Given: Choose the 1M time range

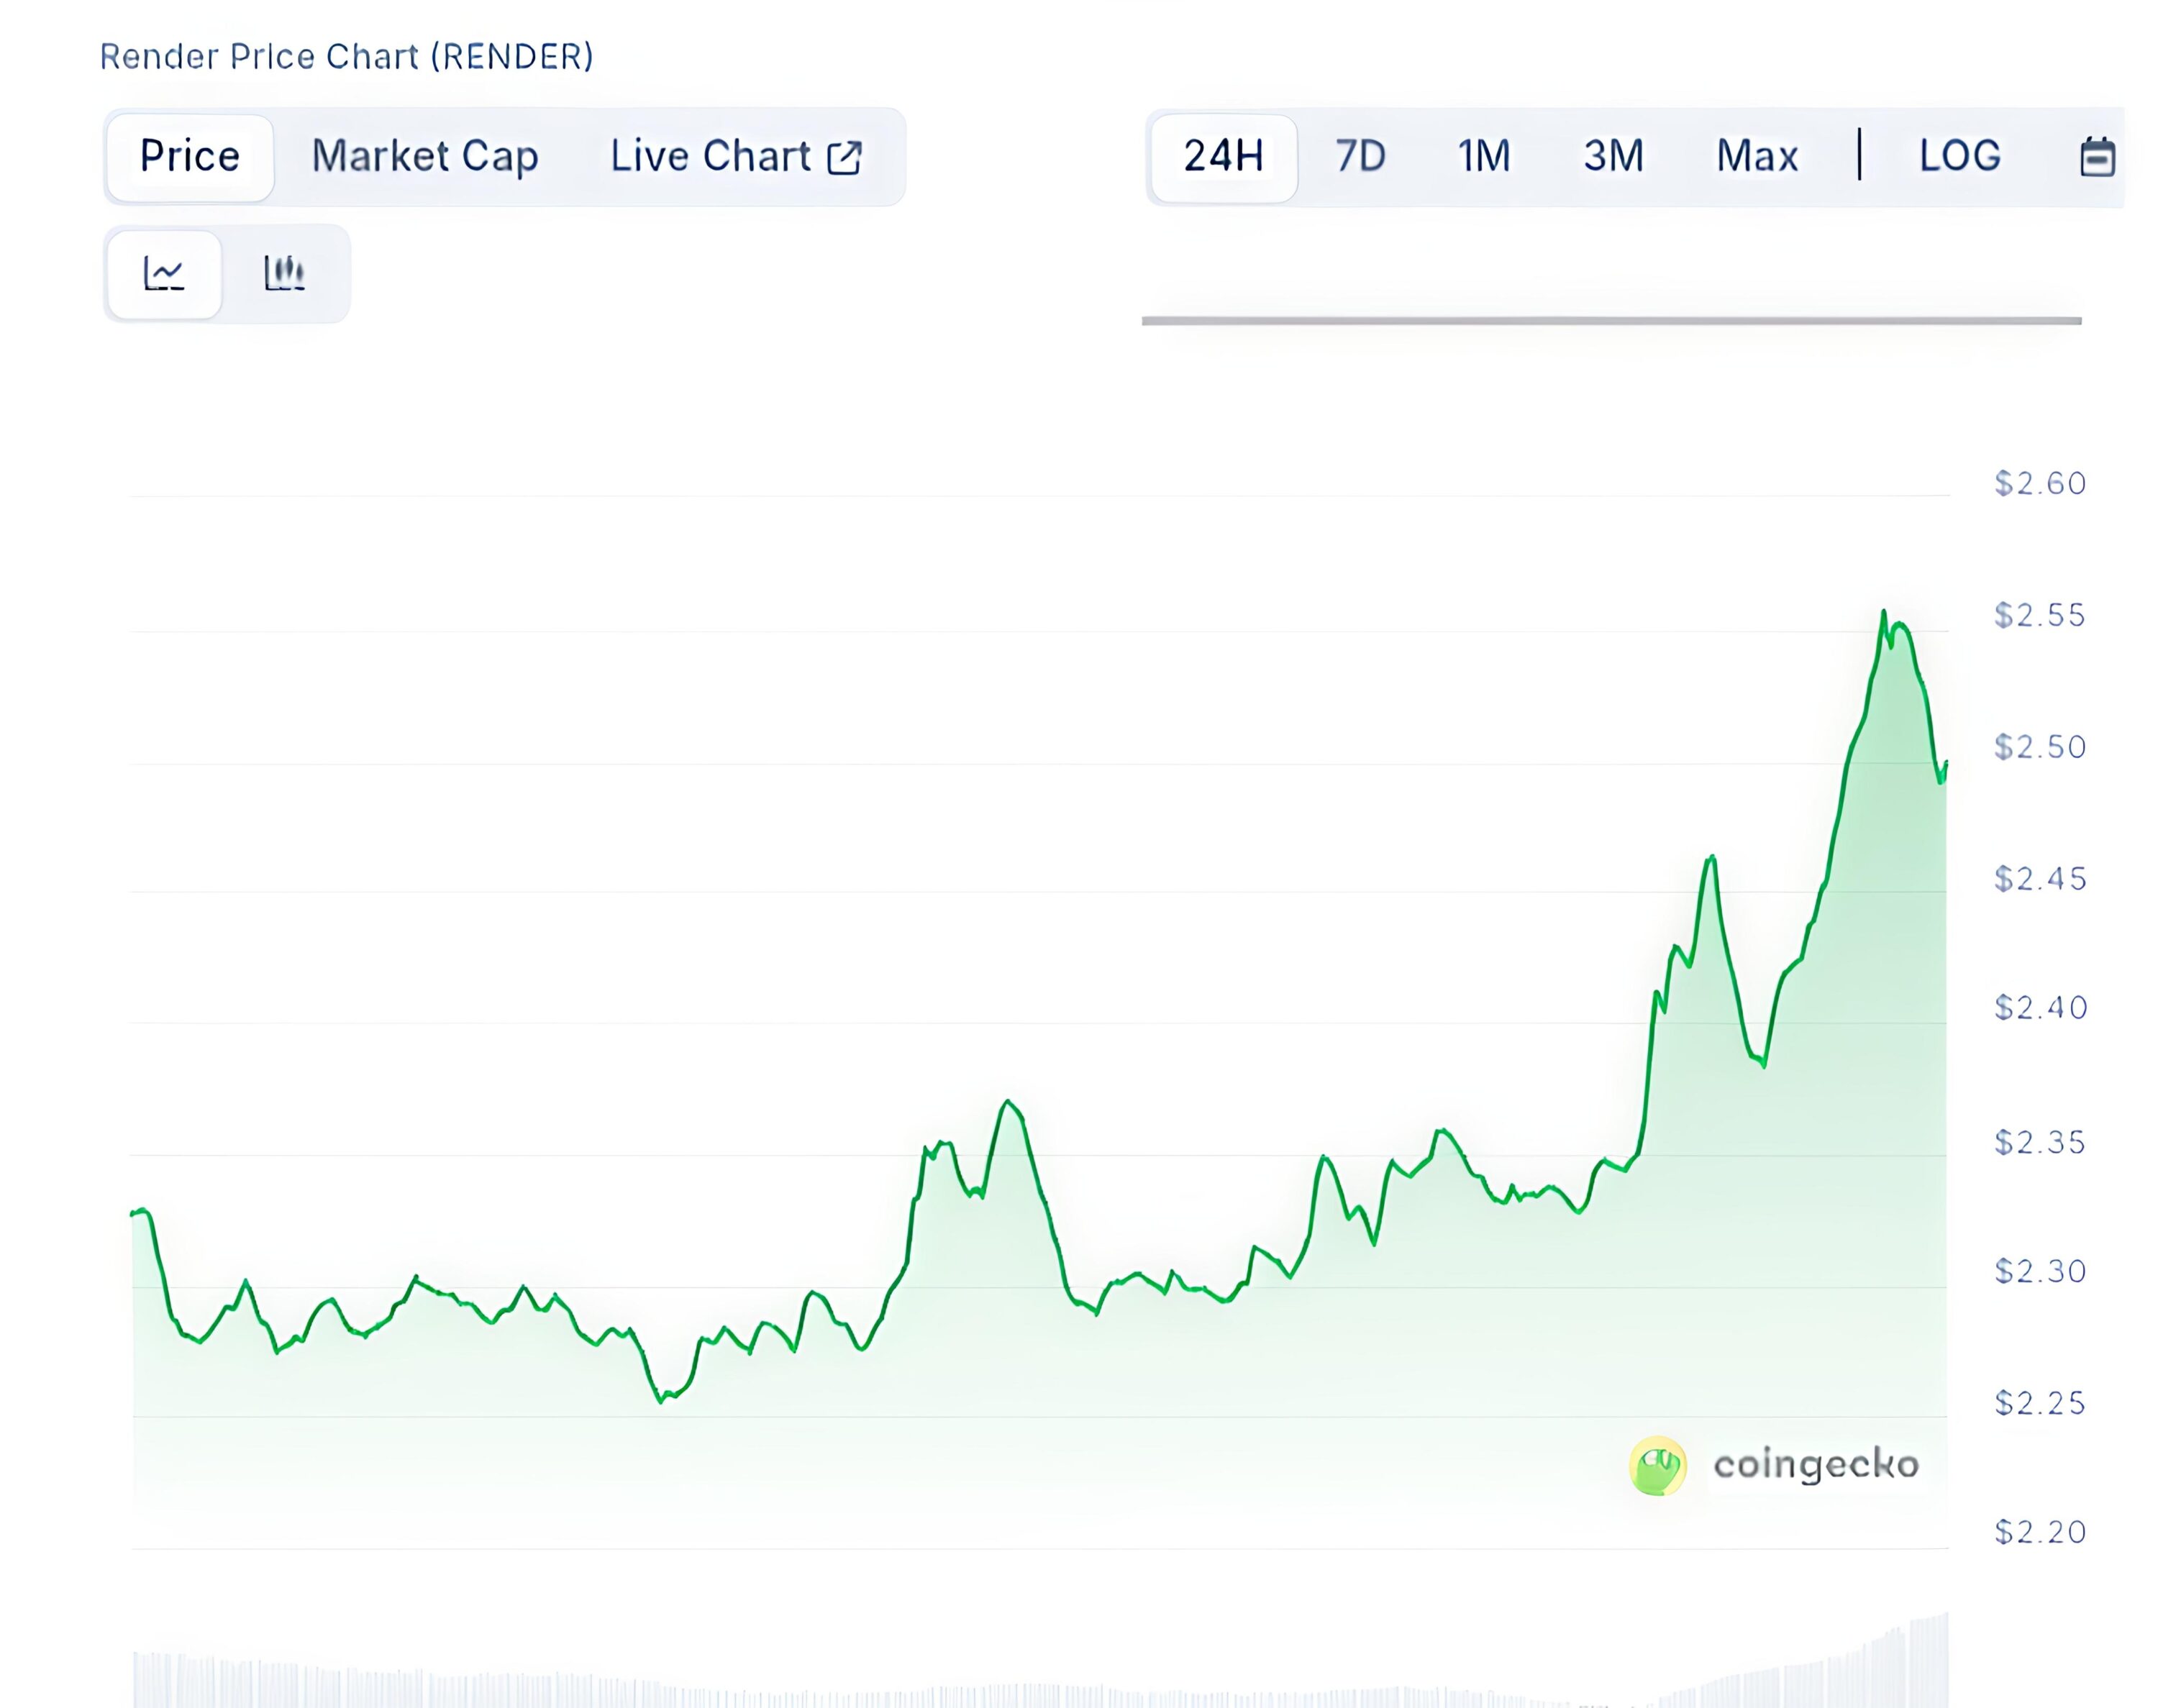Looking at the screenshot, I should click(1484, 156).
